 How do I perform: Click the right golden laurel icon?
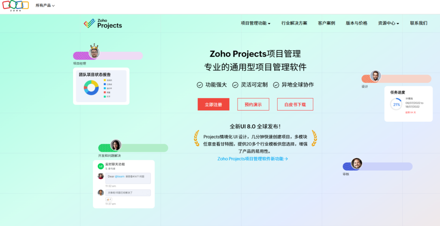coord(314,138)
